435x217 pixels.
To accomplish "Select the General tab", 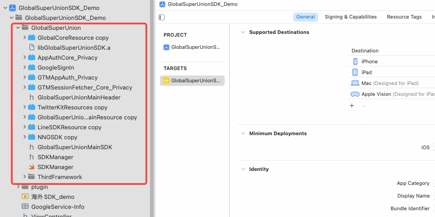I will (x=305, y=17).
